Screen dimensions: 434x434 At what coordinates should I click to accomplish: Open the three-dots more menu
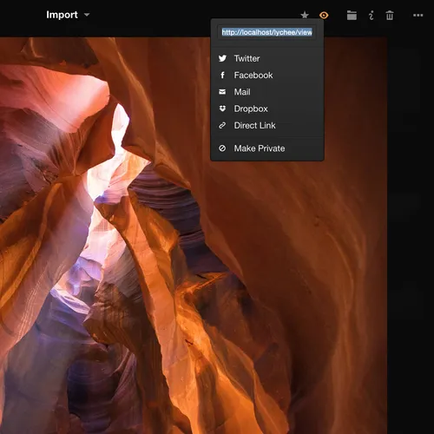pyautogui.click(x=418, y=15)
